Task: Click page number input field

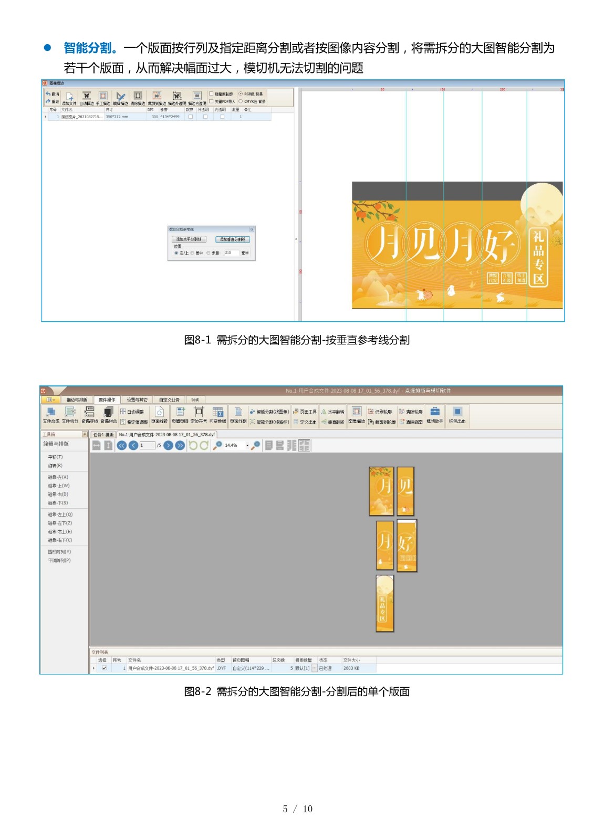Action: pos(148,445)
